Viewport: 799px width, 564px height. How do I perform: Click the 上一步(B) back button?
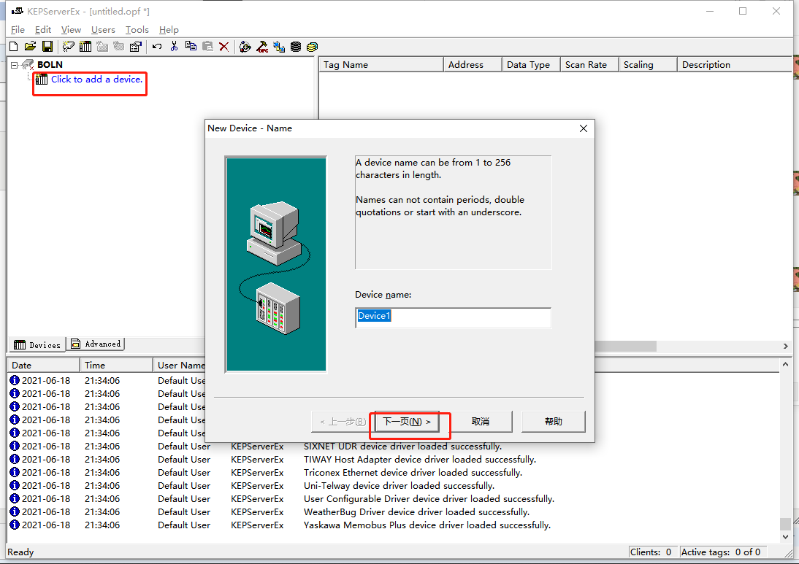(x=343, y=422)
